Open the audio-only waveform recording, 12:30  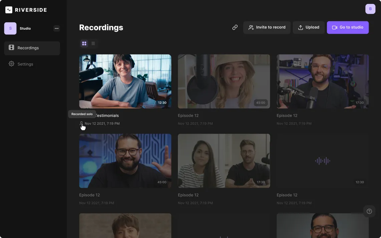point(323,161)
